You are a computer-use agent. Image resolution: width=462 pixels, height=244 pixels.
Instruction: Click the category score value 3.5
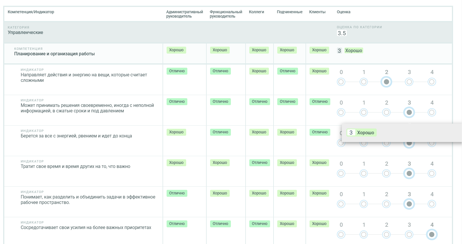[x=342, y=33]
